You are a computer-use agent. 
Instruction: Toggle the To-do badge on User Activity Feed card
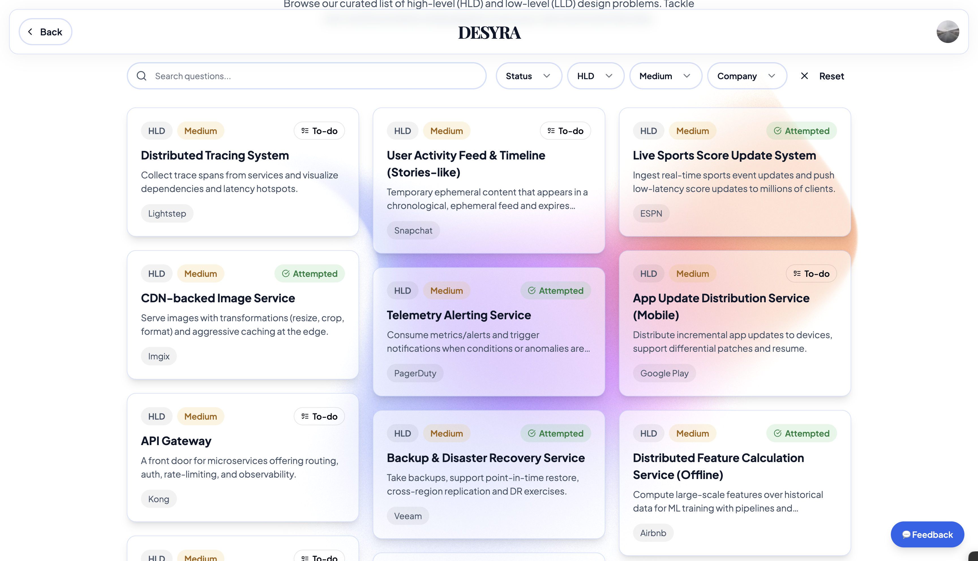click(x=565, y=131)
